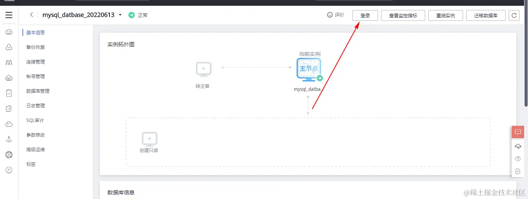Click the circled IP icon in sidebar

[9, 170]
